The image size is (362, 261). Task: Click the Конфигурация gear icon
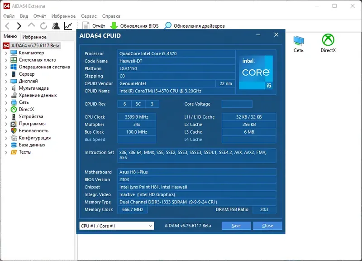pyautogui.click(x=14, y=138)
